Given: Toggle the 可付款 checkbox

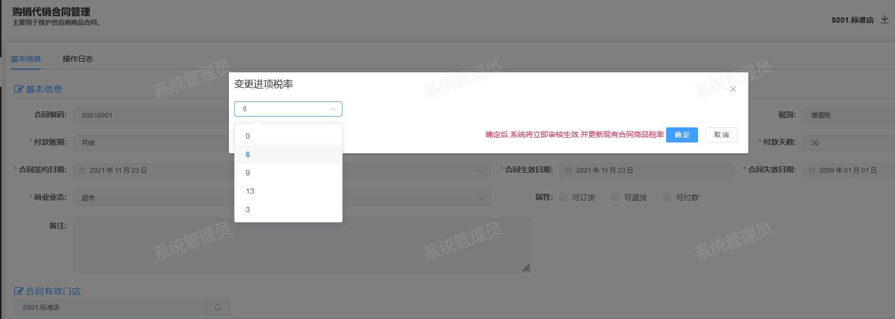Looking at the screenshot, I should (667, 198).
